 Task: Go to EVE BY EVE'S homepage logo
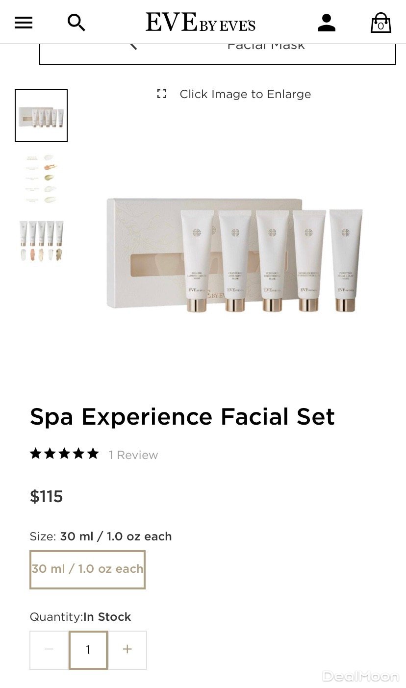coord(201,23)
